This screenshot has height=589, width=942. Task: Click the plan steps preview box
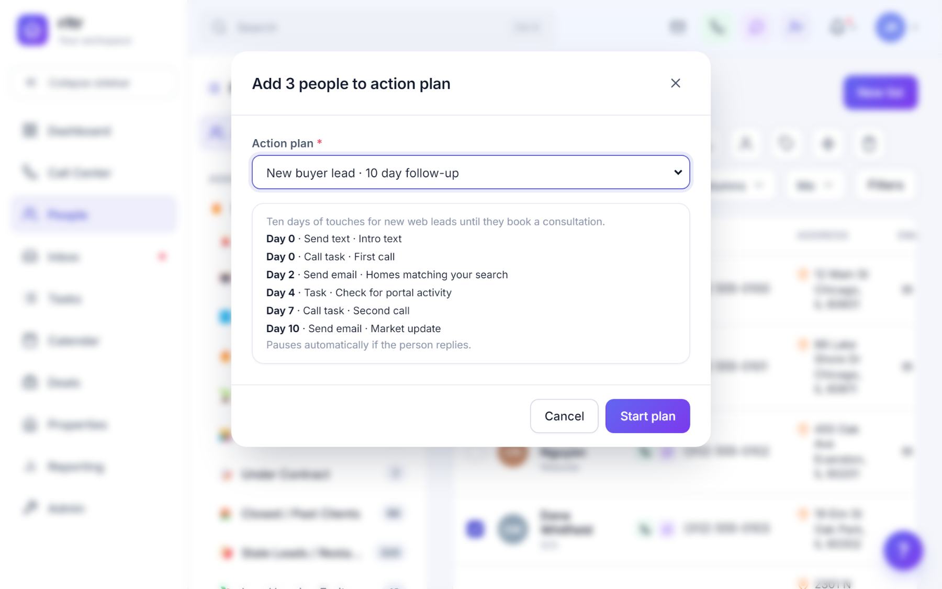[x=470, y=283]
